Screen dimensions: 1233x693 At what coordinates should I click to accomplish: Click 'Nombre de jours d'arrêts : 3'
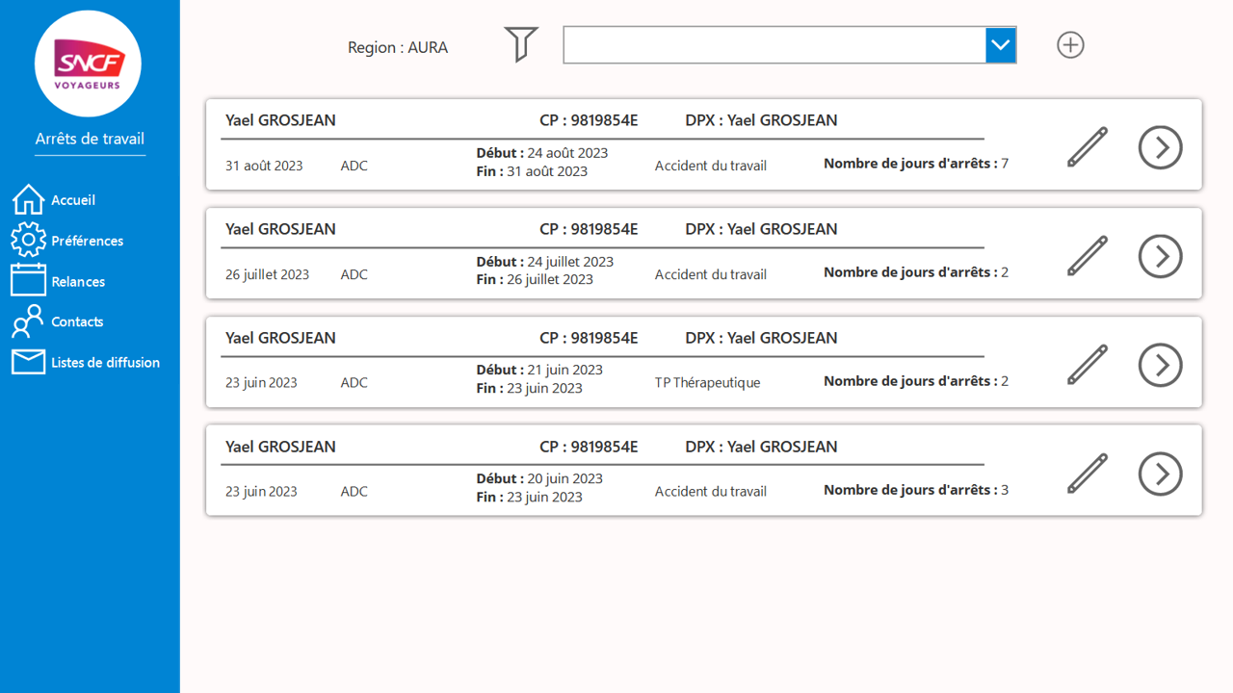916,490
